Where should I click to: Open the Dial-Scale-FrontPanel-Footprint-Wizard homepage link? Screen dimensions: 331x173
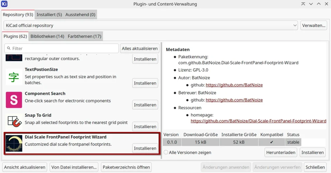[x=258, y=121]
